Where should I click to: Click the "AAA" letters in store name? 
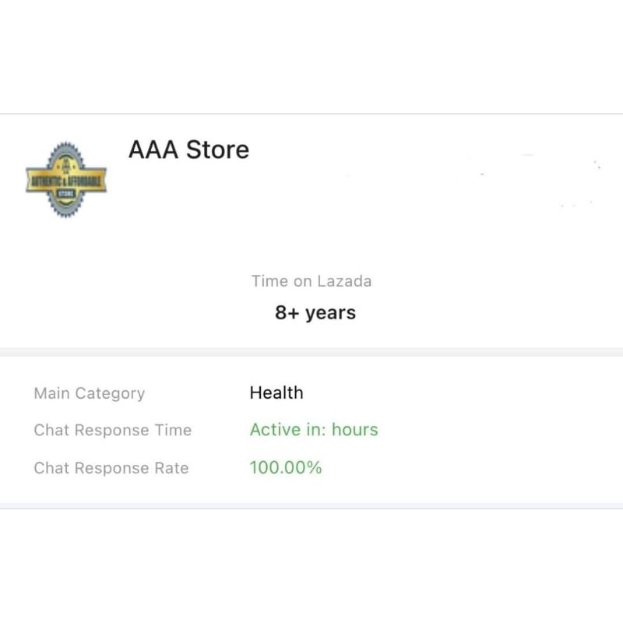tap(153, 150)
